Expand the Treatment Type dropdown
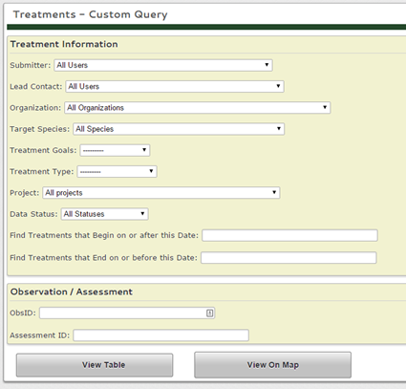This screenshot has width=406, height=389. [117, 171]
